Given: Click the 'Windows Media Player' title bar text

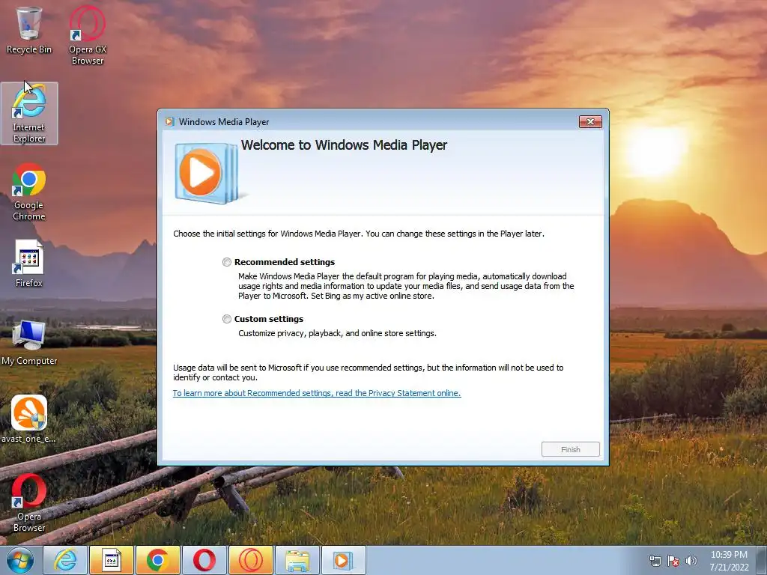Looking at the screenshot, I should tap(223, 122).
